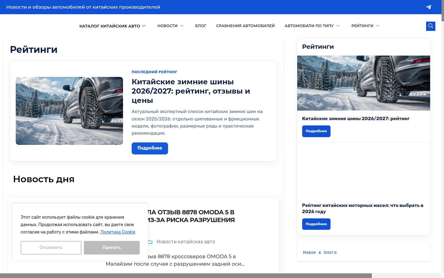
Task: Open the site search magnifier button
Action: [x=431, y=26]
